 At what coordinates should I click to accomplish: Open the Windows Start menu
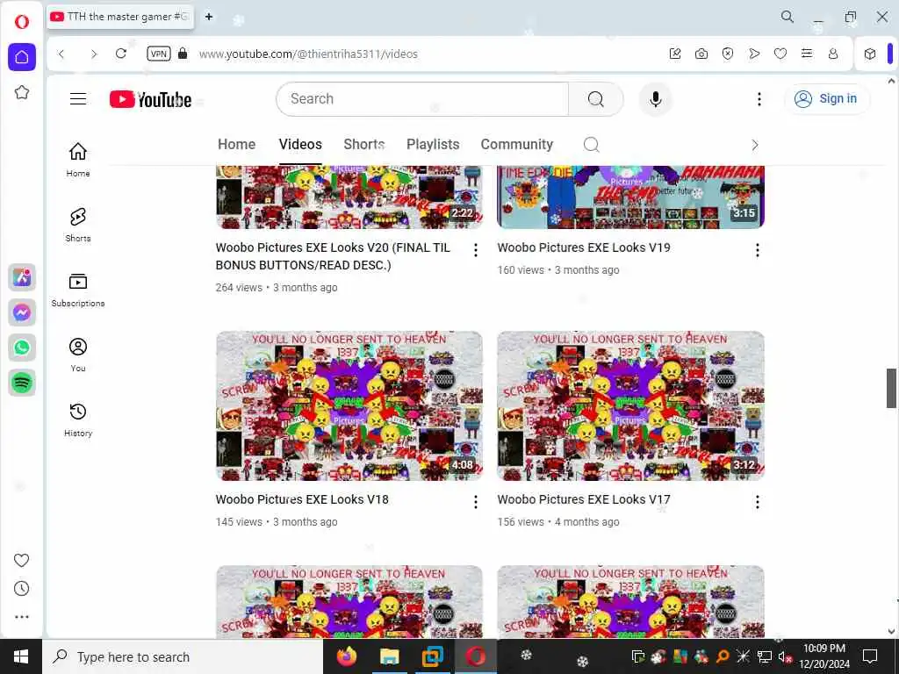click(x=21, y=656)
